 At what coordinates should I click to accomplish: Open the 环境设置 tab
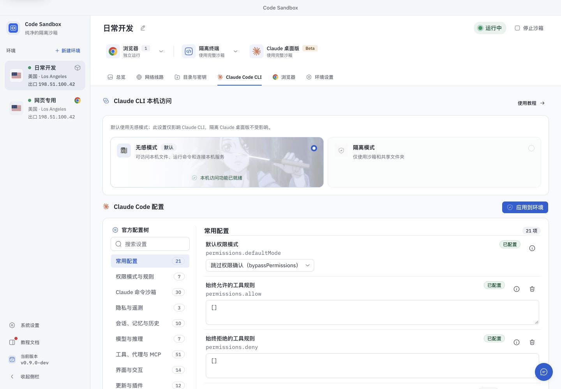tap(320, 77)
